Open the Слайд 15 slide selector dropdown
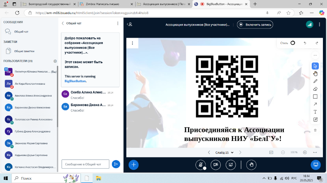The image size is (327, 183). [x=224, y=152]
